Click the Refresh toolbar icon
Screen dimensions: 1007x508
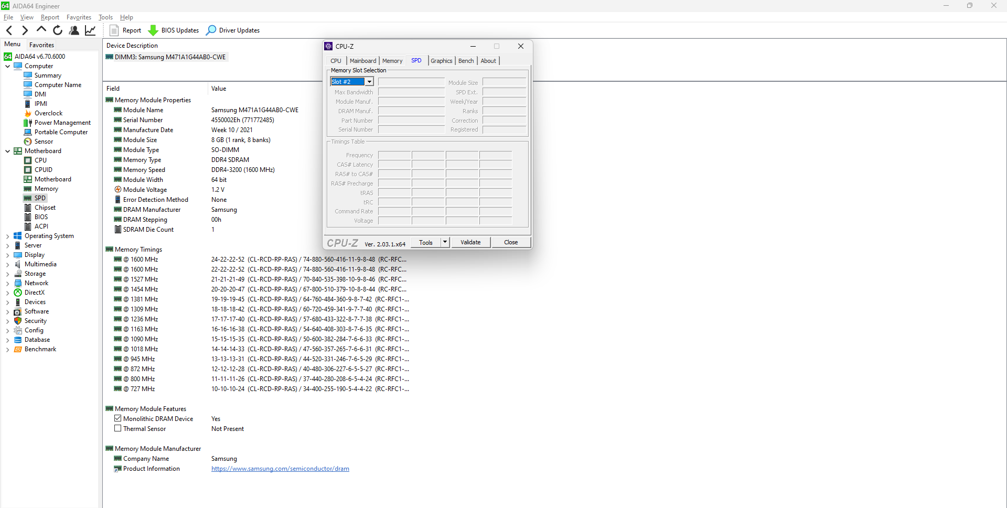point(58,30)
